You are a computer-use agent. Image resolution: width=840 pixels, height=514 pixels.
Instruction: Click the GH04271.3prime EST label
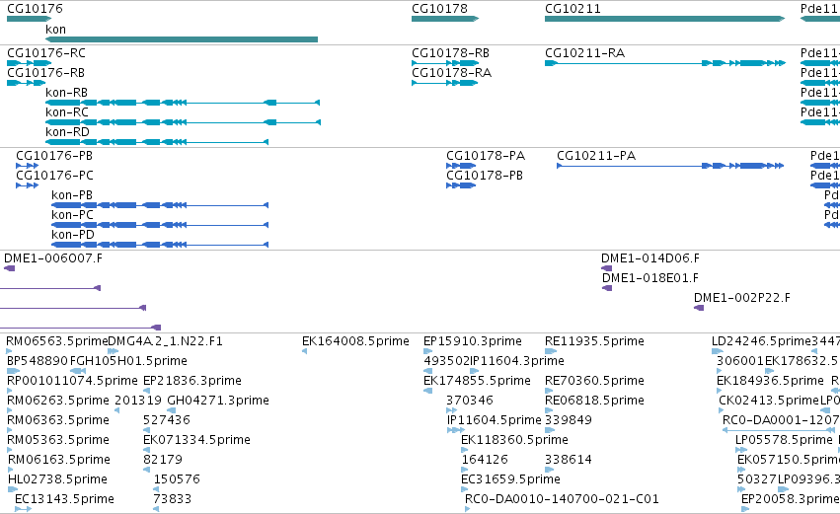(x=218, y=401)
